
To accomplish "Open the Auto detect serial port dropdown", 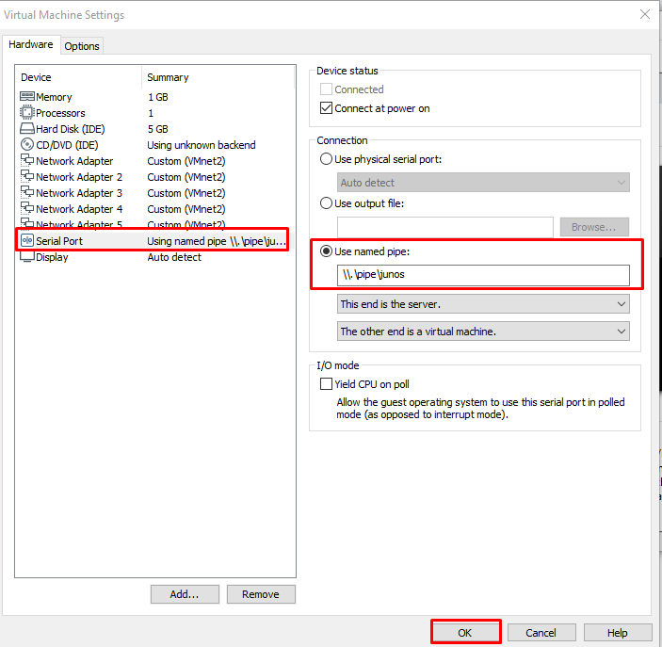I will click(483, 183).
